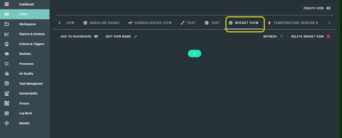The width and height of the screenshot is (342, 138).
Task: Click the Log Book icon
Action: [7, 113]
